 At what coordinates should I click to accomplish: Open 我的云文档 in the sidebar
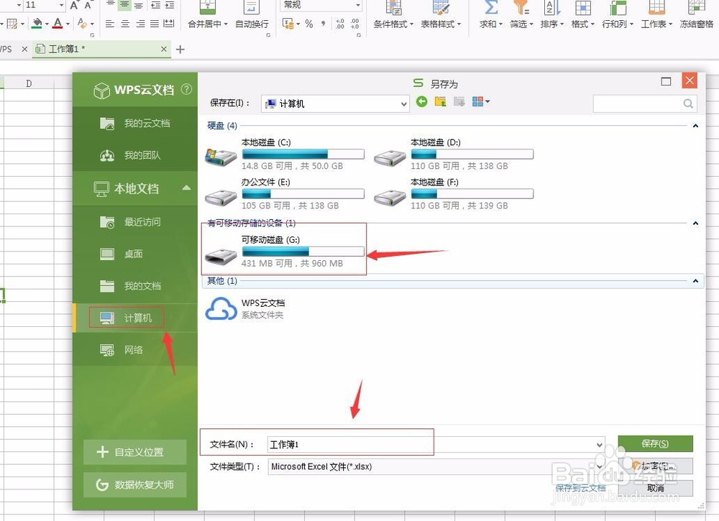pos(135,124)
